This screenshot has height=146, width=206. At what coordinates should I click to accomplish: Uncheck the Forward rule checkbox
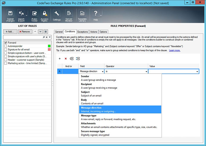click(6, 43)
